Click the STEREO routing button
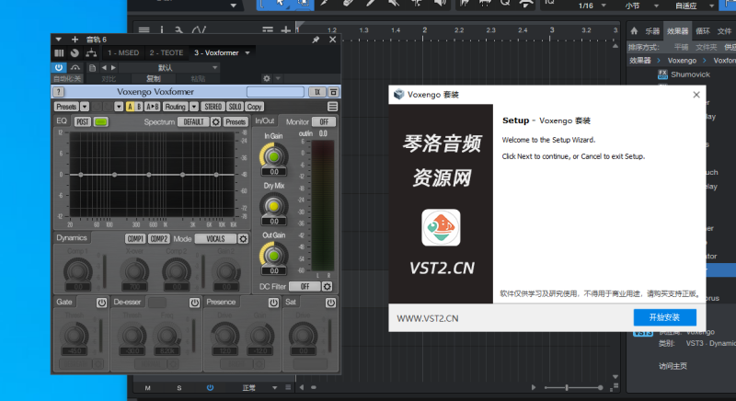This screenshot has height=401, width=736. coord(213,107)
